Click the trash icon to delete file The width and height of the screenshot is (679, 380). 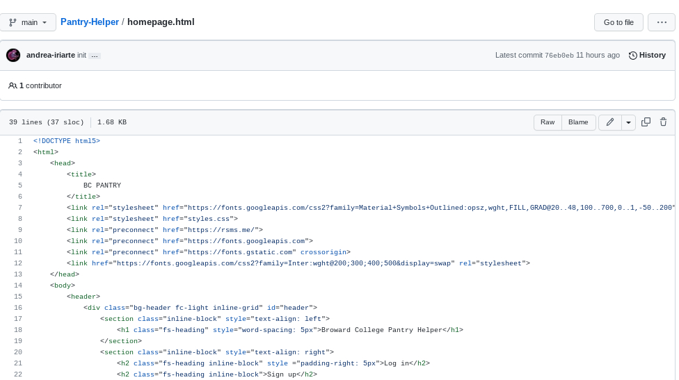tap(663, 122)
